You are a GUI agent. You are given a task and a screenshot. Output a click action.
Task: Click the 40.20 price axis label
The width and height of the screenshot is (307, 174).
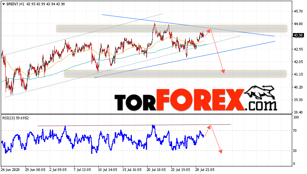point(298,87)
